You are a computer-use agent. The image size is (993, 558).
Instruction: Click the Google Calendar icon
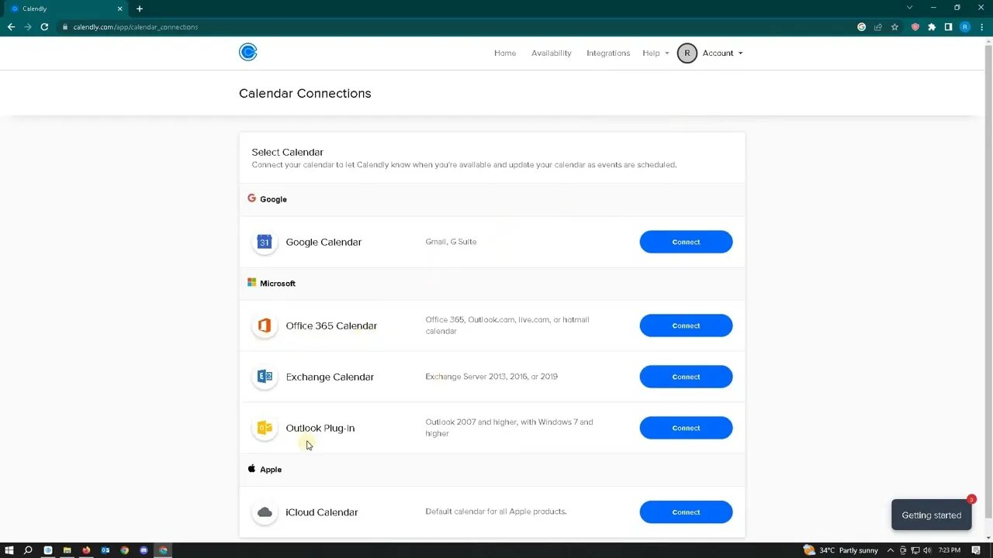(x=265, y=242)
